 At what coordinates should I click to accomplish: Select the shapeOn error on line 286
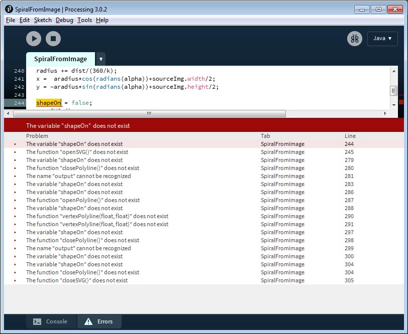[x=204, y=192]
